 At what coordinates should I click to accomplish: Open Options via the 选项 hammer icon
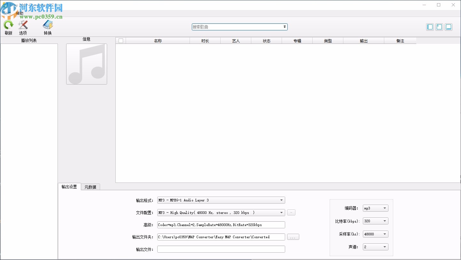[23, 25]
